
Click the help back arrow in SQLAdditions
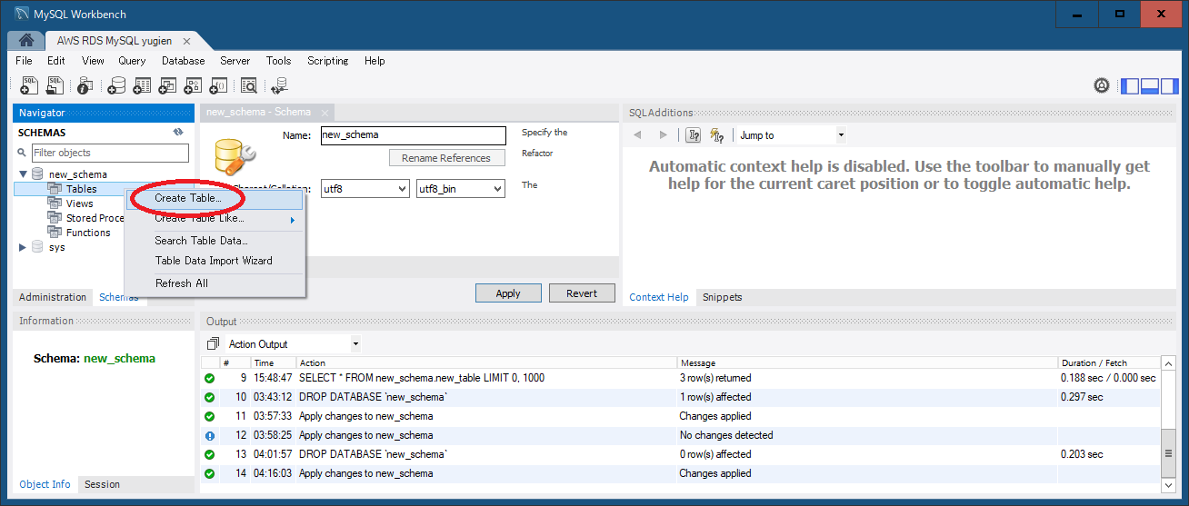tap(637, 135)
